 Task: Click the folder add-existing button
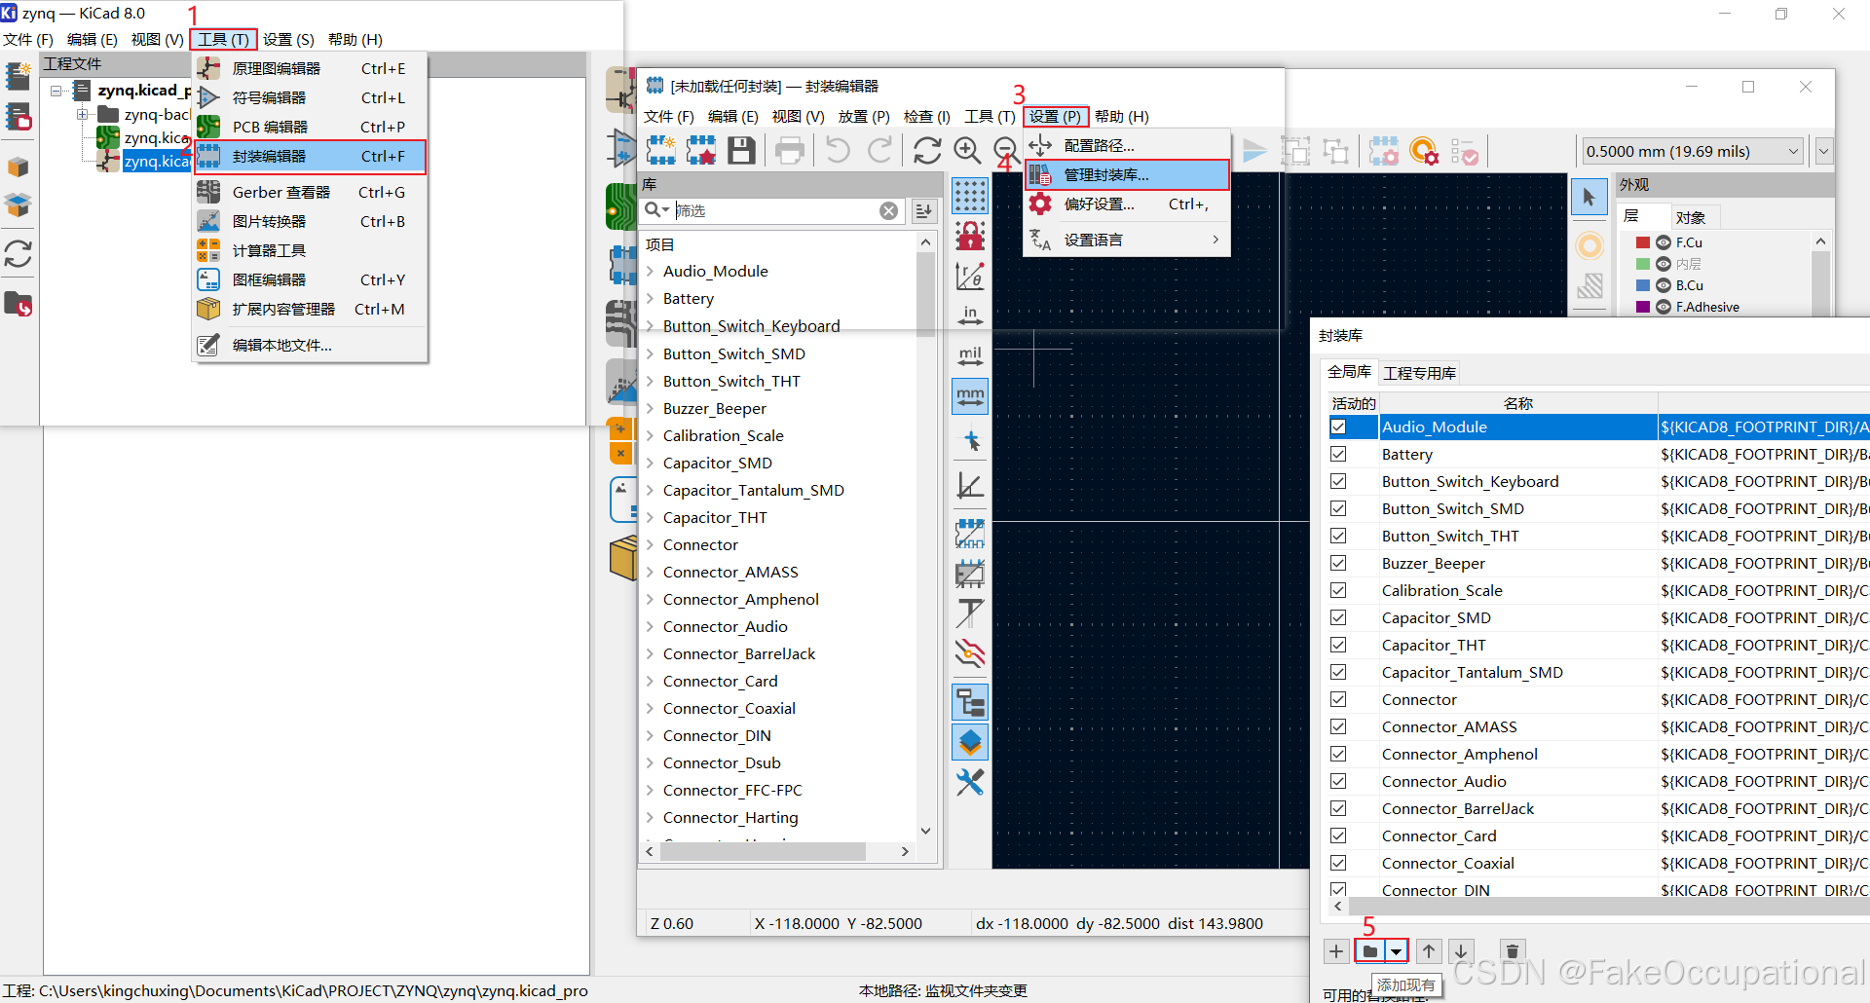click(x=1370, y=951)
